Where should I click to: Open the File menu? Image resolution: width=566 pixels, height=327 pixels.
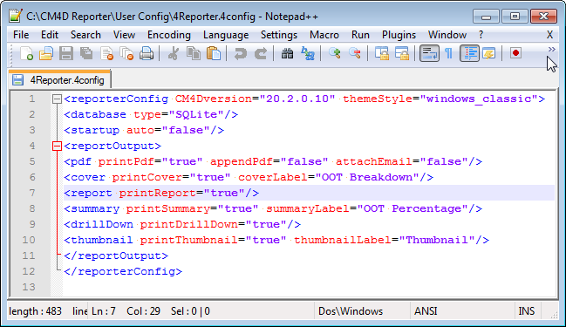[21, 35]
